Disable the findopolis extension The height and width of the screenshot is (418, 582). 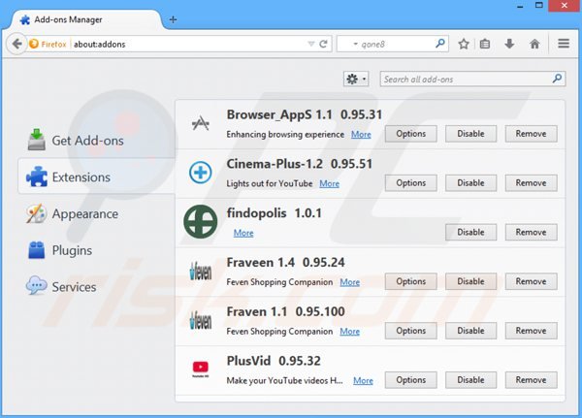[x=470, y=232]
